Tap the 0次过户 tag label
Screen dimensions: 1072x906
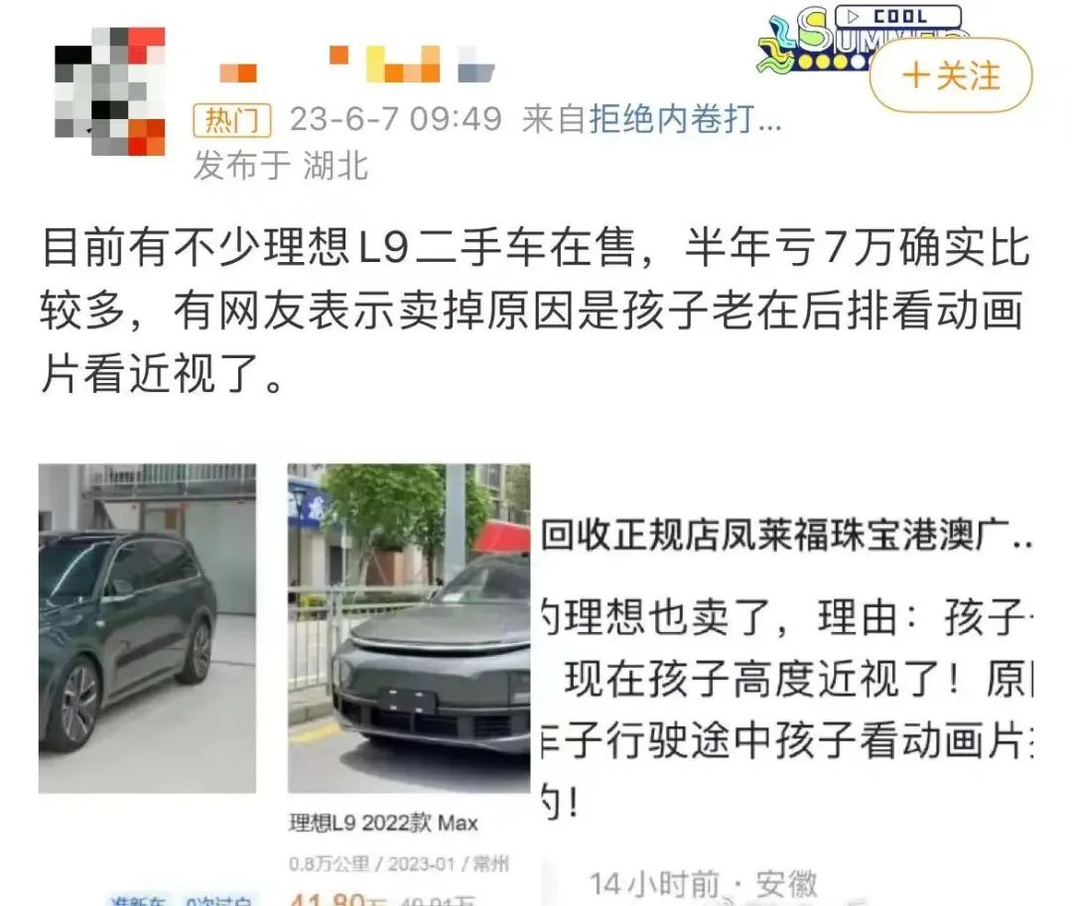pyautogui.click(x=218, y=901)
